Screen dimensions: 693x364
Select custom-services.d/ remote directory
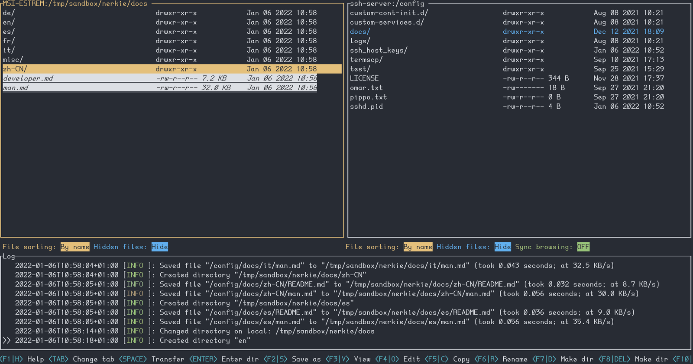coord(519,22)
